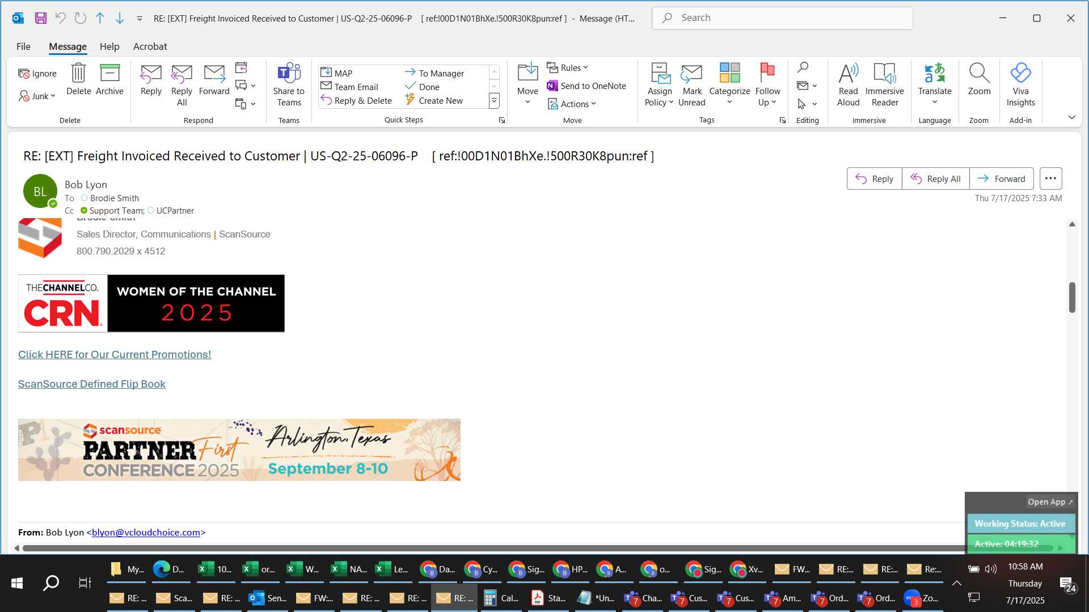
Task: Open the Click HERE for Our Current Promotions link
Action: (x=115, y=354)
